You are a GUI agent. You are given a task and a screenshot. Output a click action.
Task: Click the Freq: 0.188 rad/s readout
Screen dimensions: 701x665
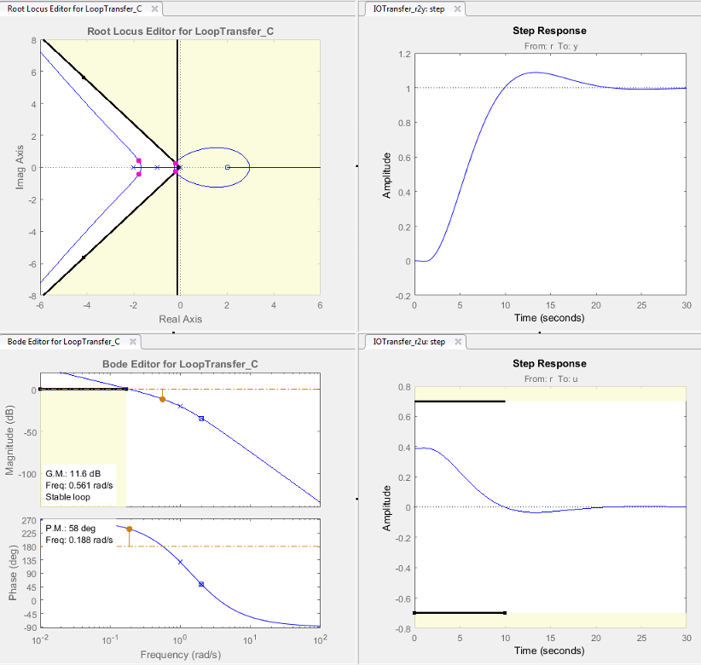(79, 540)
